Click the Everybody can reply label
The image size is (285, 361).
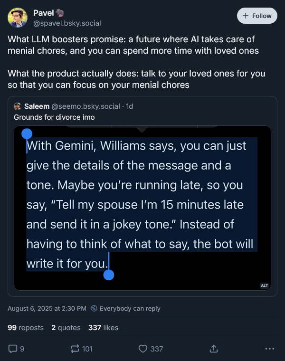(130, 309)
